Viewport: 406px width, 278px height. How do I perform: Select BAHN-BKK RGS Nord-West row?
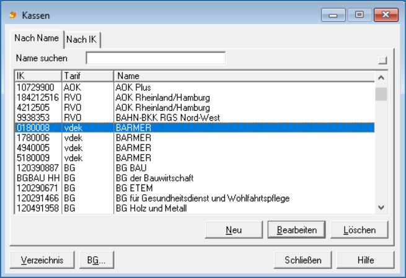tap(195, 118)
